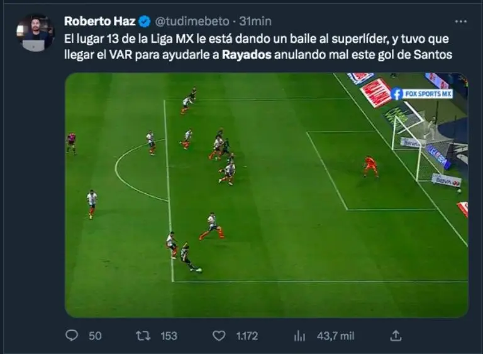Click the 31min timestamp

[255, 21]
